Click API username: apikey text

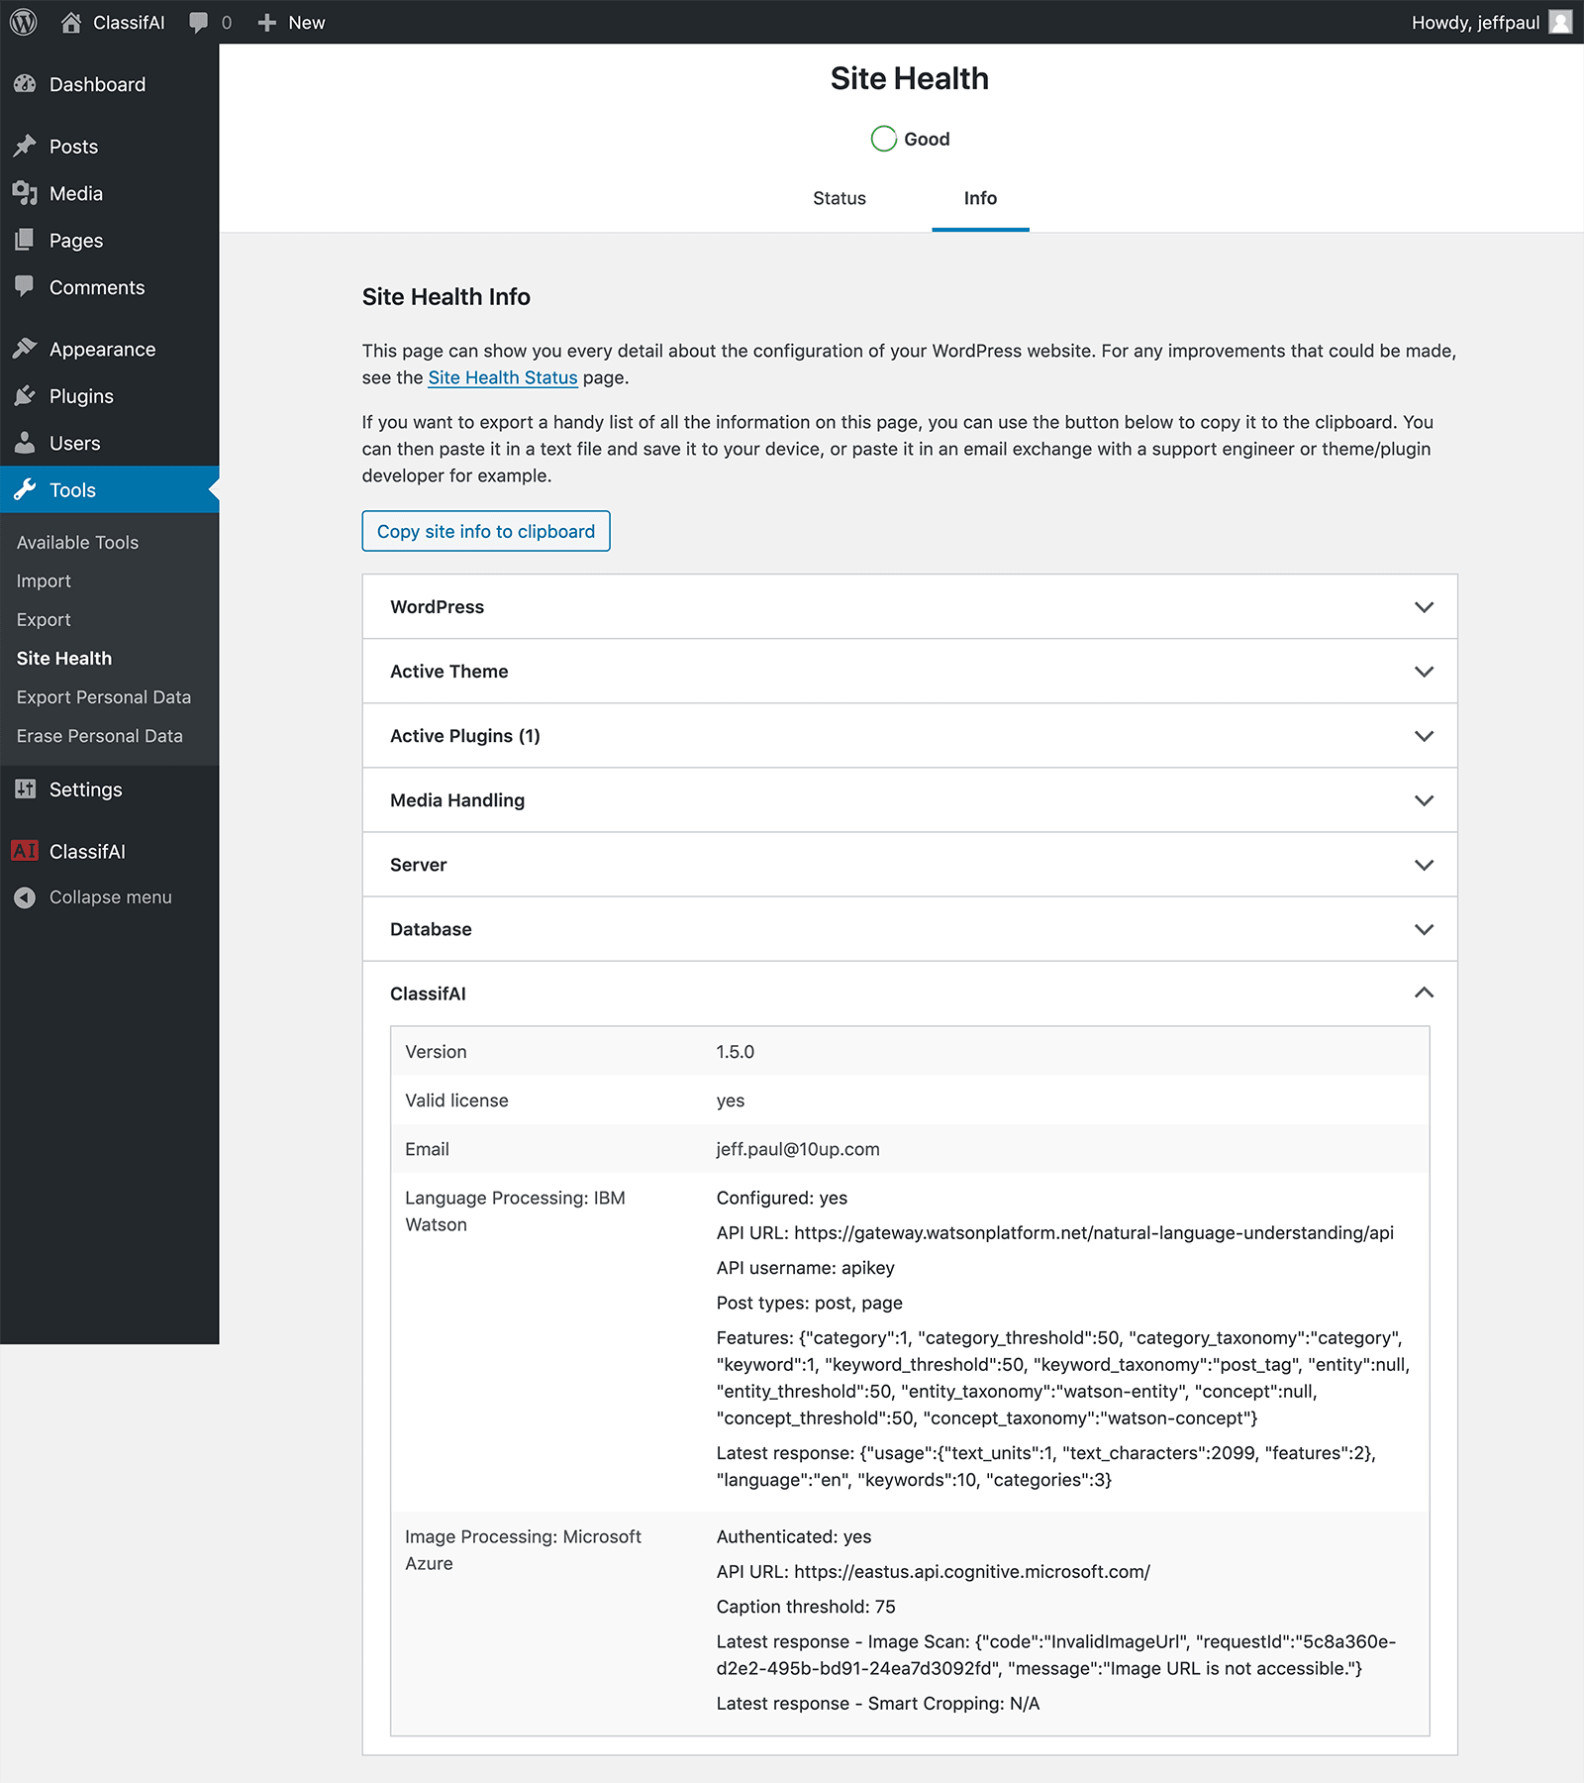pos(806,1268)
